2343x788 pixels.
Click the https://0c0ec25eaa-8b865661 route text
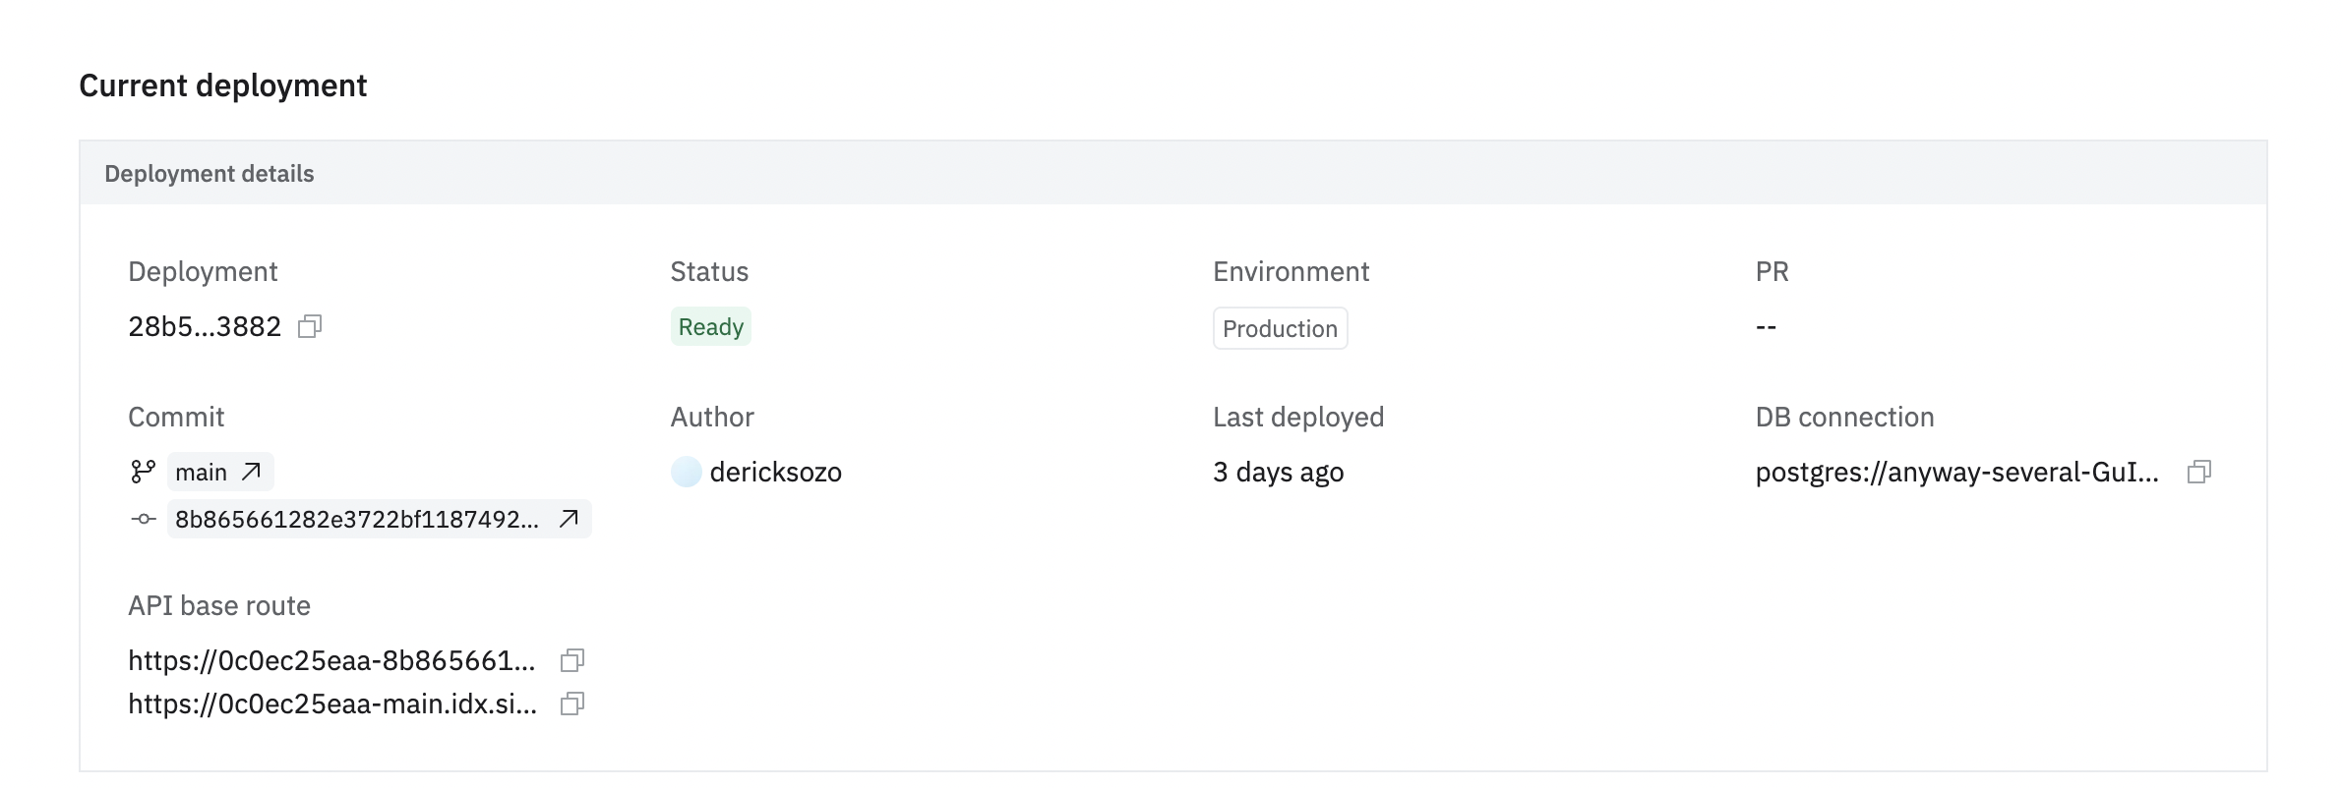[332, 660]
